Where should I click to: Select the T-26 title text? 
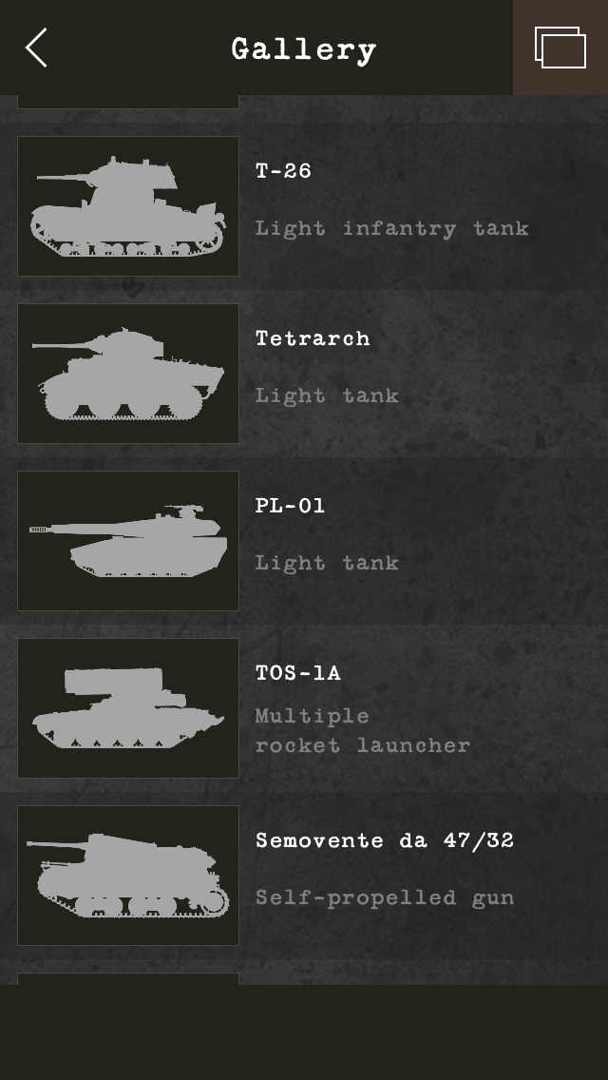point(283,170)
